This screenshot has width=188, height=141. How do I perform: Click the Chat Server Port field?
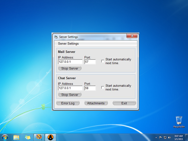pyautogui.click(x=90, y=88)
